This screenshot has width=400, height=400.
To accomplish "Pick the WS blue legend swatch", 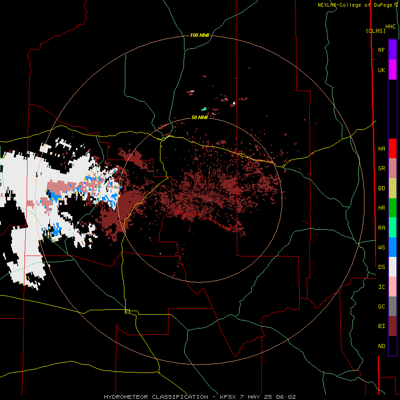I will pos(392,247).
